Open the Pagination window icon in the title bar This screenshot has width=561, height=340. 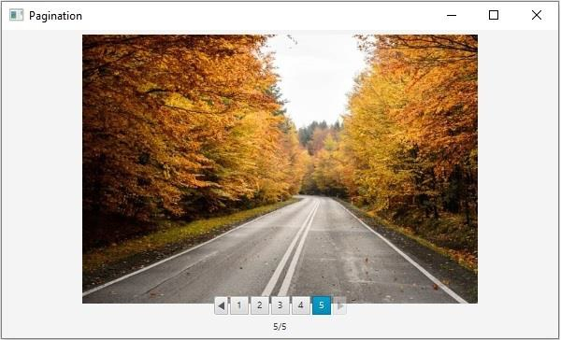[17, 15]
